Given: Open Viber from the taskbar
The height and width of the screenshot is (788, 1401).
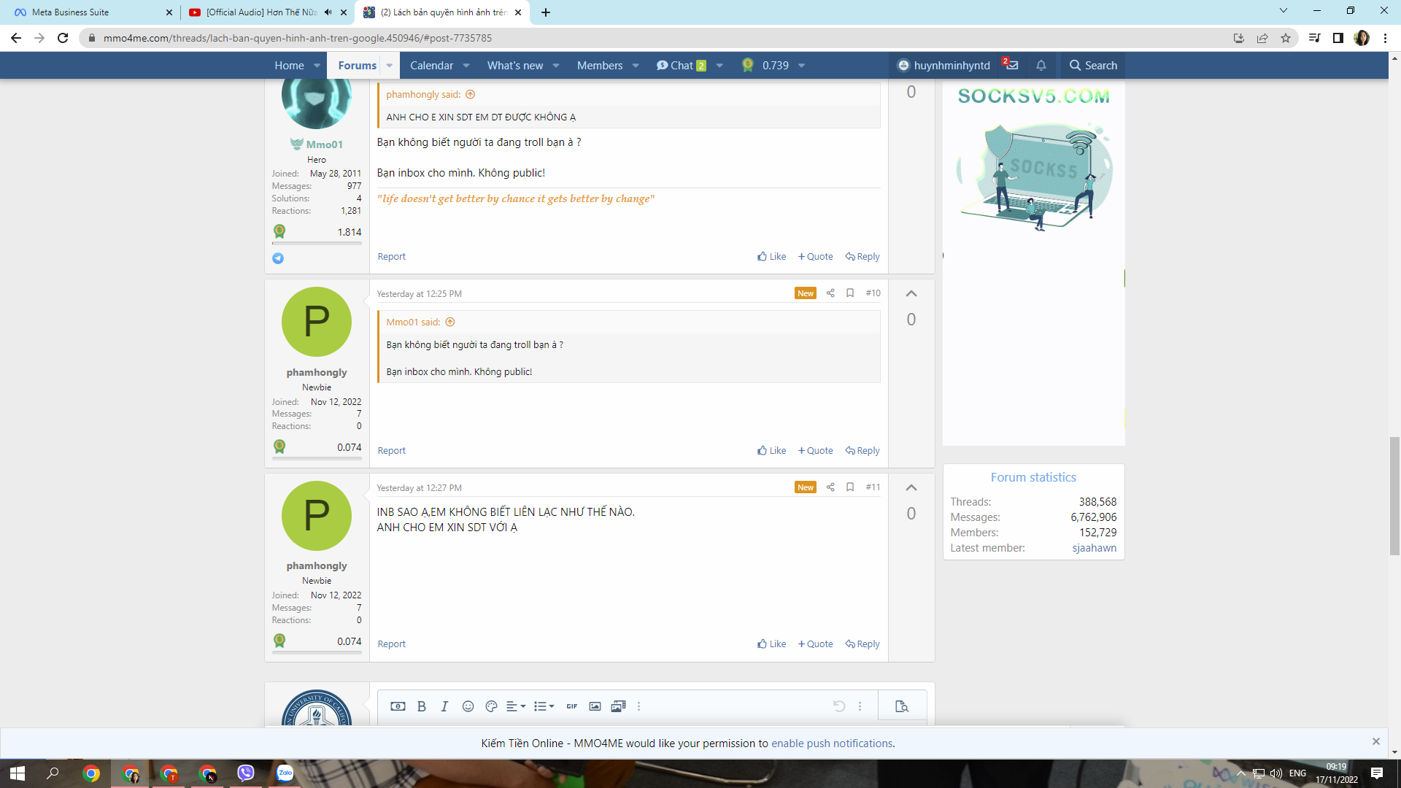Looking at the screenshot, I should [246, 773].
